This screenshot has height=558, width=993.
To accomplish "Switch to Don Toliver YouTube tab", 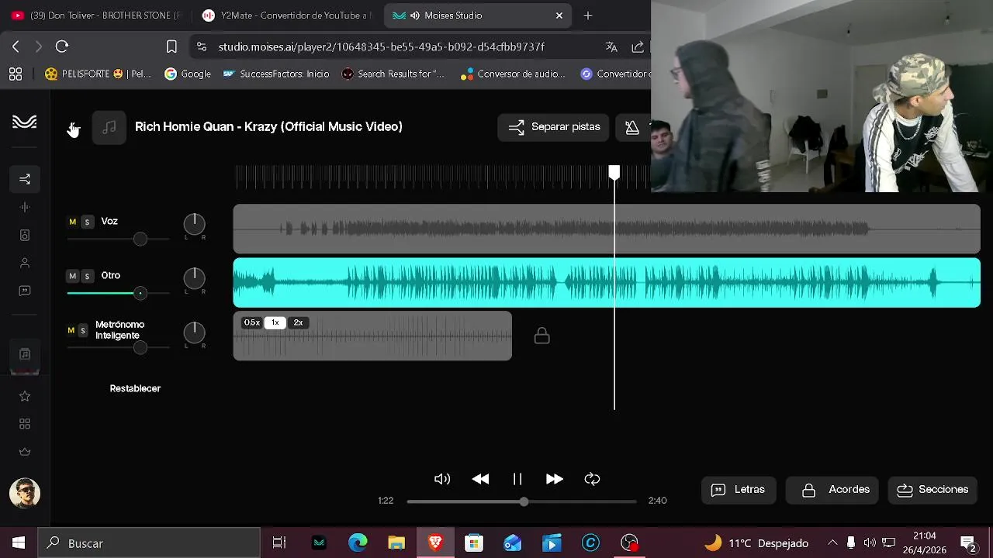I will point(96,15).
